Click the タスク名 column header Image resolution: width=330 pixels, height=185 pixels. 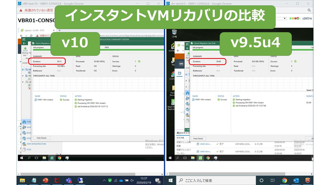180,138
